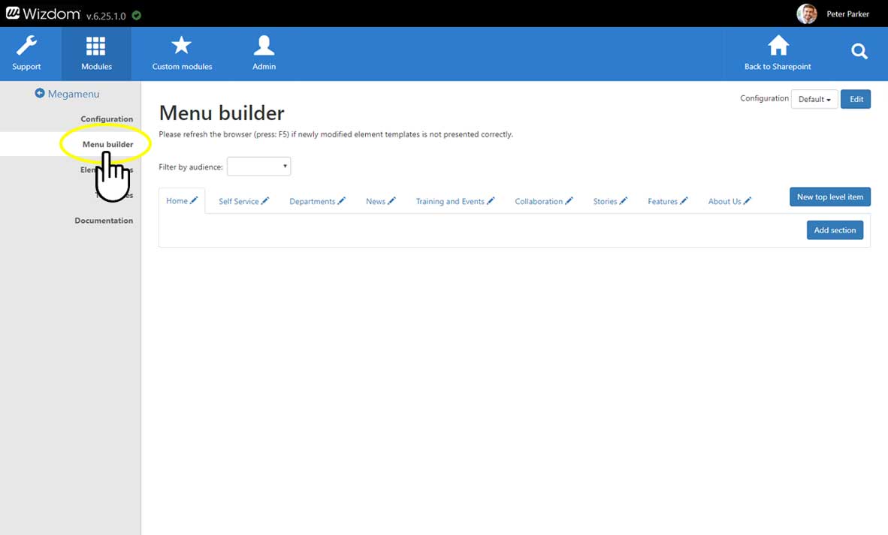This screenshot has height=535, width=888.
Task: Click the Modules grid icon
Action: (x=96, y=47)
